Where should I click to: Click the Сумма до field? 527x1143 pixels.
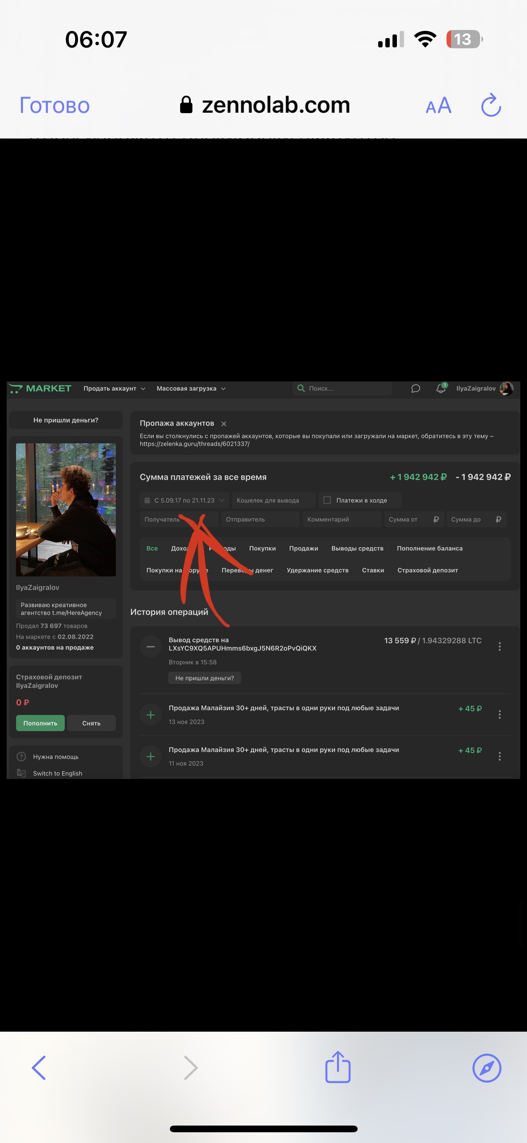[x=476, y=519]
